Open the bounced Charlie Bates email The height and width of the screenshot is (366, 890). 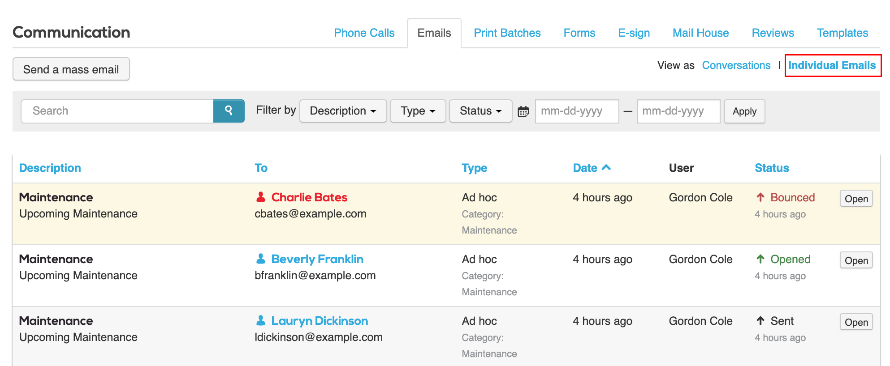(856, 199)
